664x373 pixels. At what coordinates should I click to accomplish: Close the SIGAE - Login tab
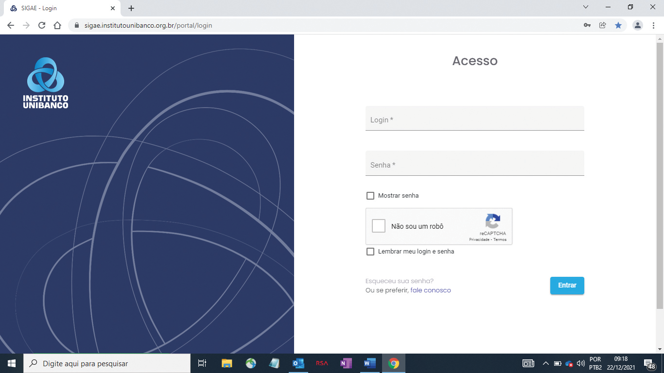point(113,8)
